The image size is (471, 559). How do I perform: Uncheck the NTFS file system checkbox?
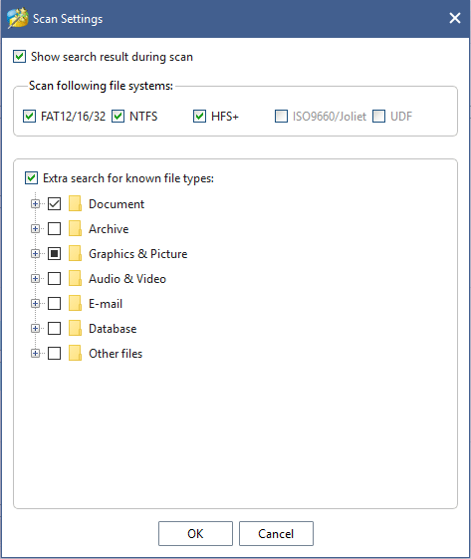(x=118, y=116)
